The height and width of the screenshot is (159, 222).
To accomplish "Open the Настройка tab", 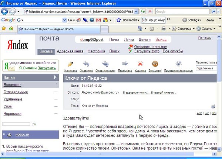I will coord(96,51).
